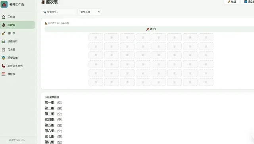This screenshot has height=144, width=254.
Task: Click the 第四组 group row
Action: (x=54, y=119)
